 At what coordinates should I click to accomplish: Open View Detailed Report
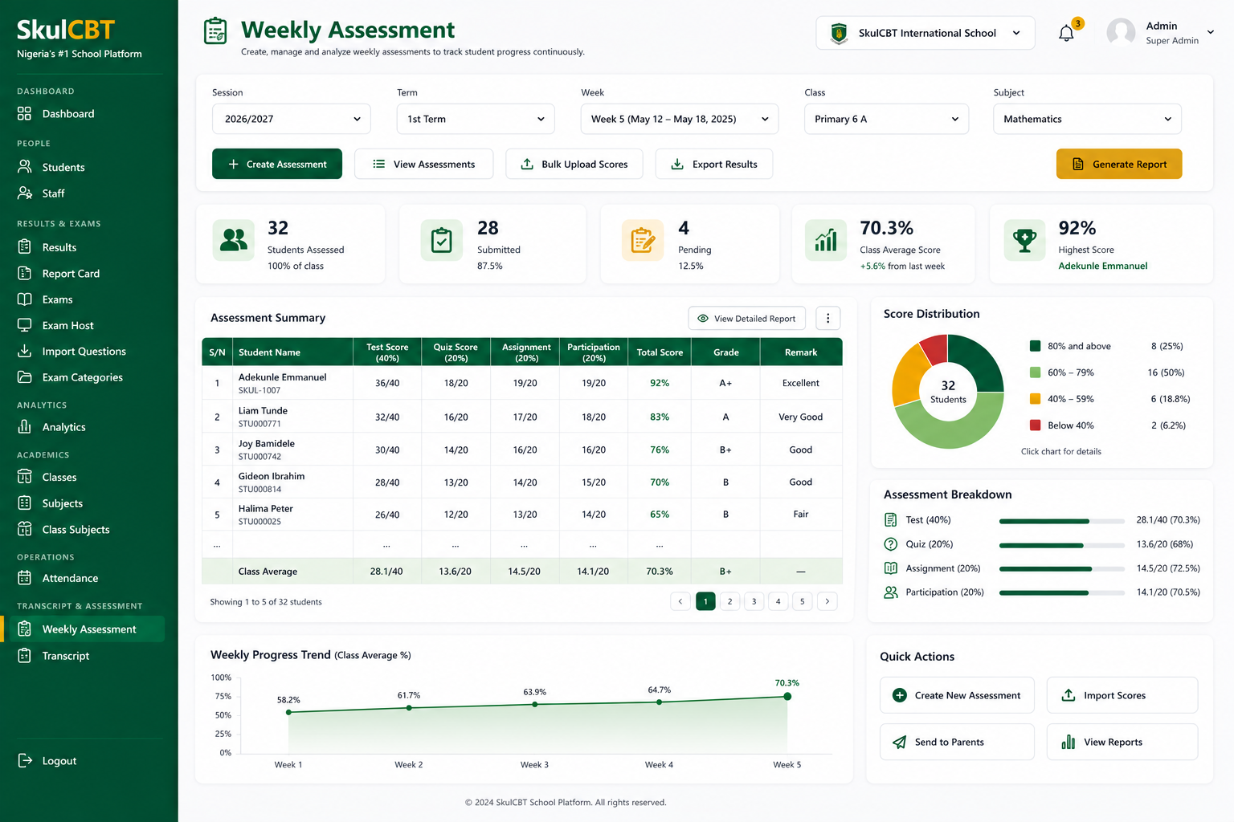click(x=747, y=318)
